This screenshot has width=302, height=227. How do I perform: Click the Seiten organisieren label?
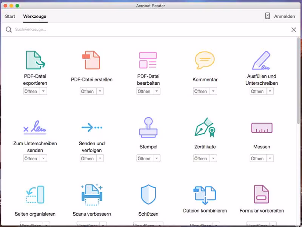(x=35, y=214)
